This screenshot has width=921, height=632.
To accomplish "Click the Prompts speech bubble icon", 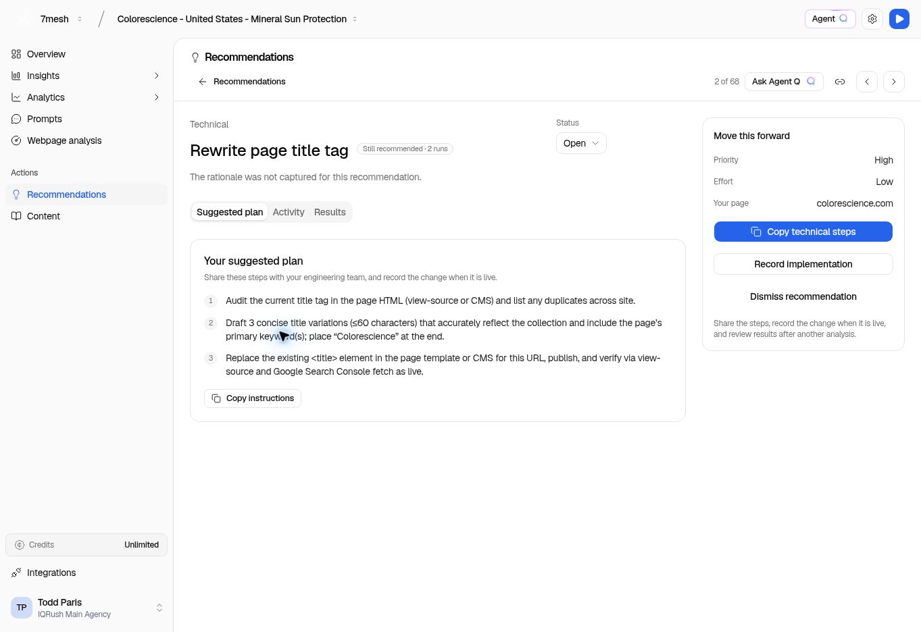I will click(x=16, y=119).
